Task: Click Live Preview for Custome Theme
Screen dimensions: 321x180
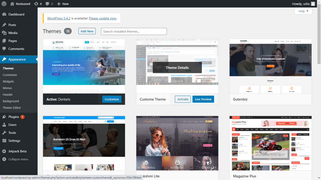Action: click(203, 99)
